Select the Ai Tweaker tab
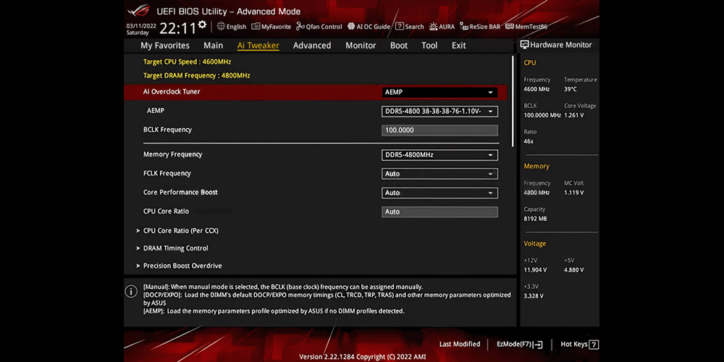 tap(258, 45)
